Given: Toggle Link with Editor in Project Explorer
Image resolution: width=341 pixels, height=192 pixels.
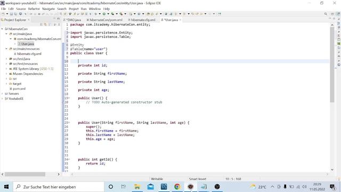Looking at the screenshot, I should point(45,25).
